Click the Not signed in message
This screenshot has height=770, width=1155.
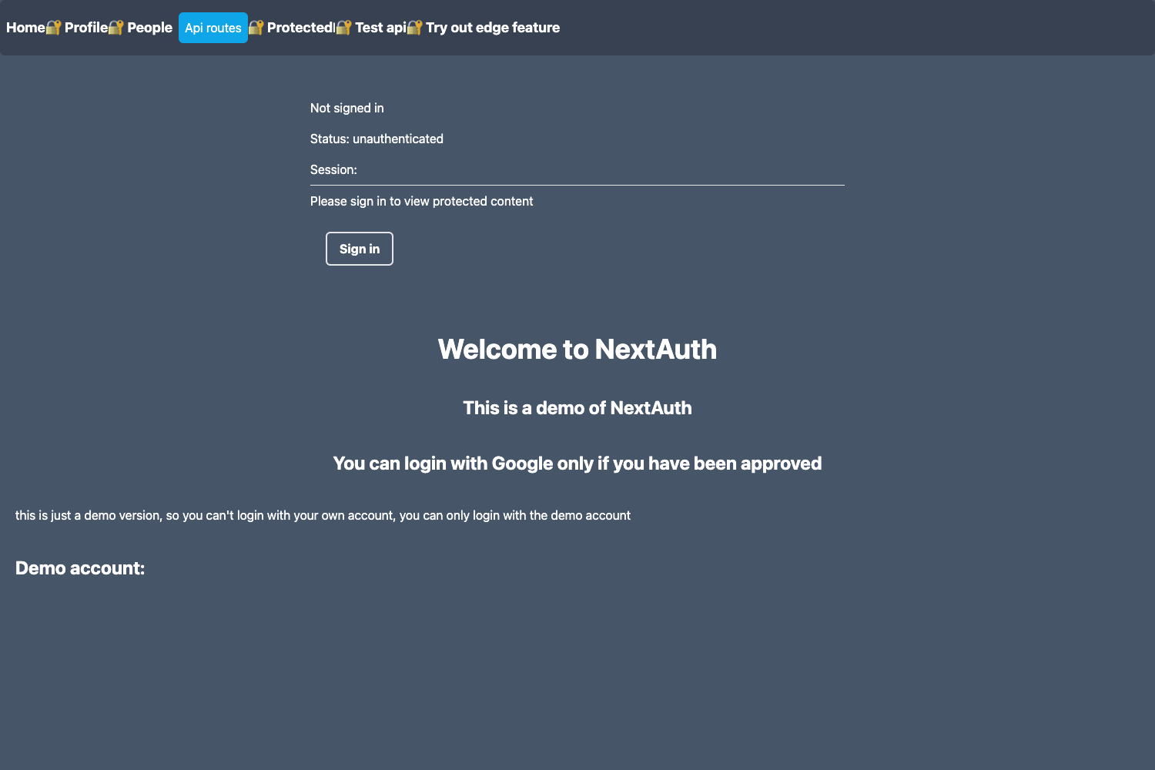346,108
